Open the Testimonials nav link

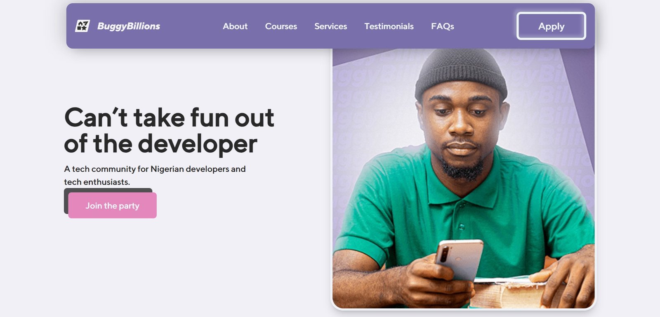(389, 26)
